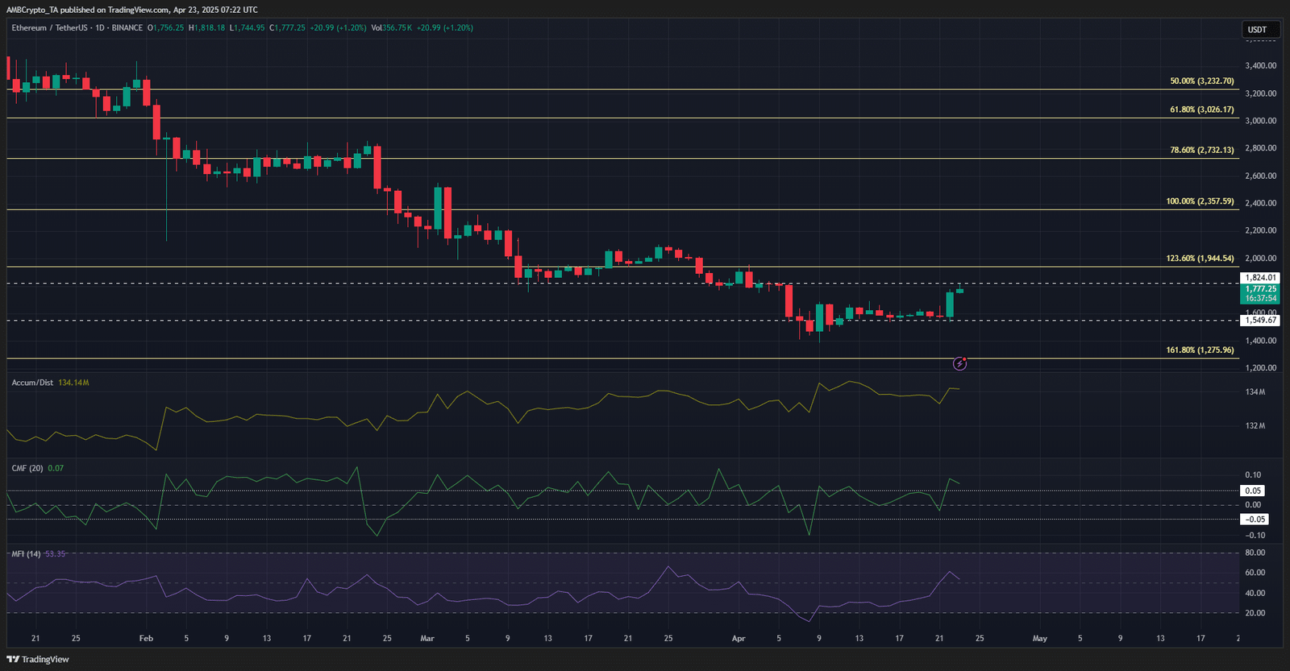Open the USDT currency selector
The width and height of the screenshot is (1290, 671).
[1260, 30]
